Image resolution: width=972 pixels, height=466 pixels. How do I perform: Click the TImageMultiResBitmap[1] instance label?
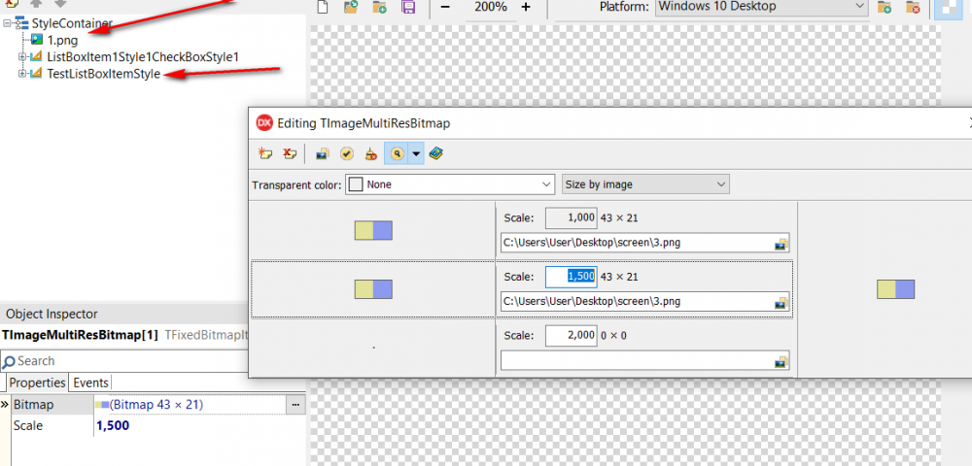click(81, 335)
